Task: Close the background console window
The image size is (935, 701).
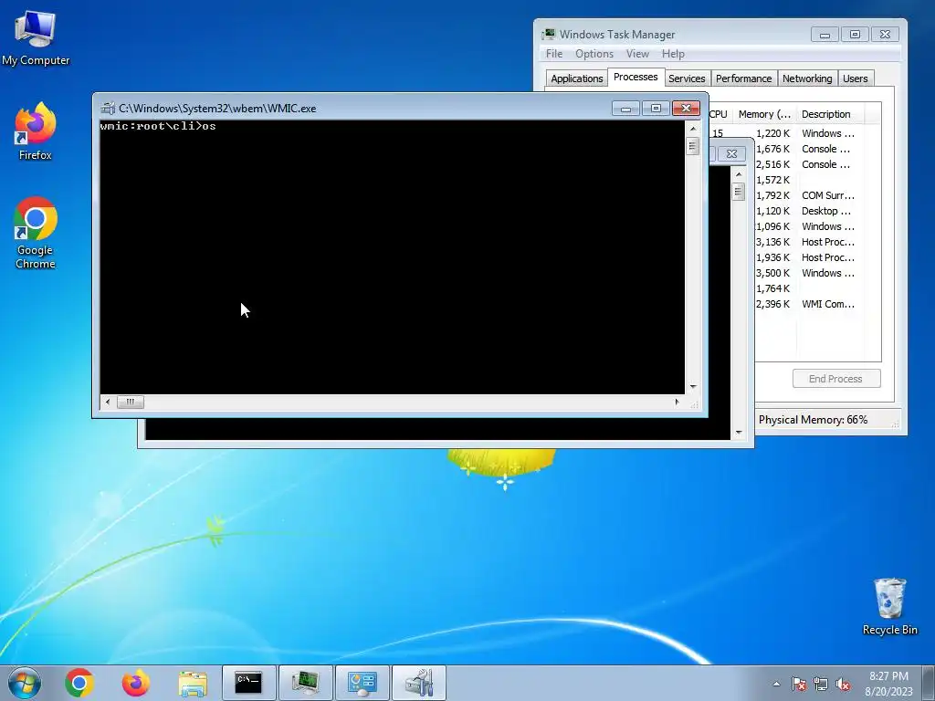Action: click(x=731, y=153)
